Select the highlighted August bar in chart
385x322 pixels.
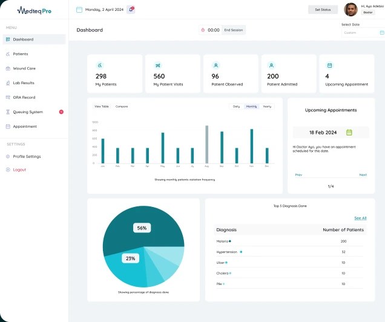coord(207,144)
